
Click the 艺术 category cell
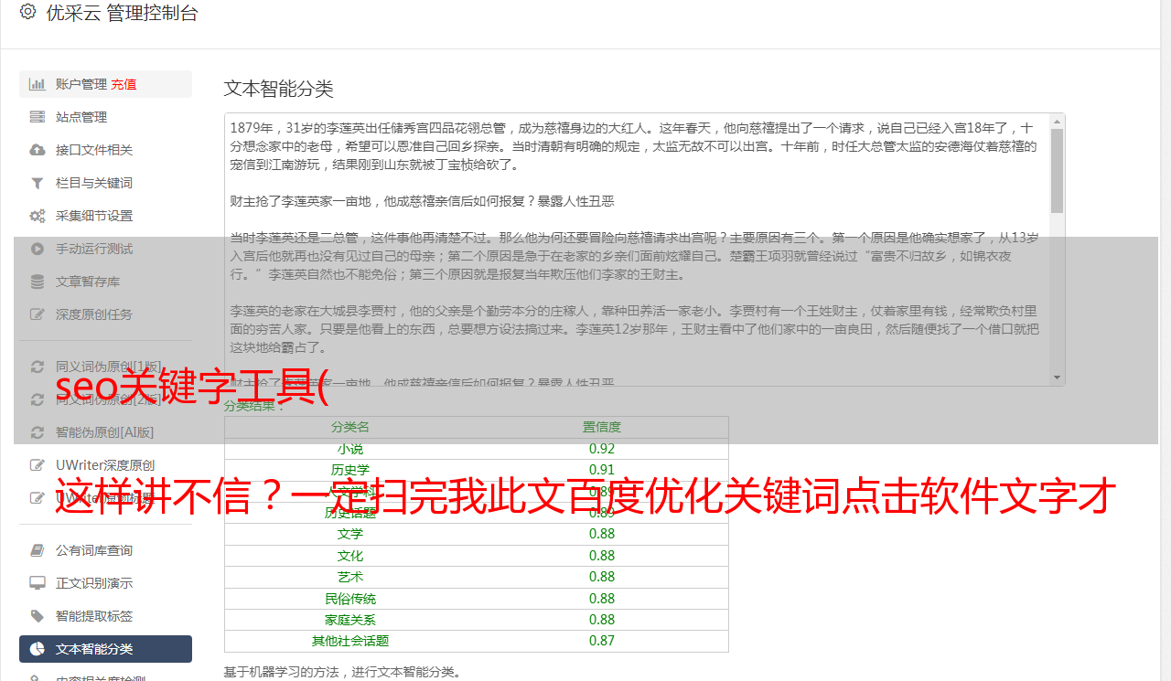coord(350,577)
